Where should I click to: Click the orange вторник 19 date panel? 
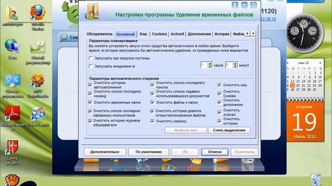tap(305, 121)
